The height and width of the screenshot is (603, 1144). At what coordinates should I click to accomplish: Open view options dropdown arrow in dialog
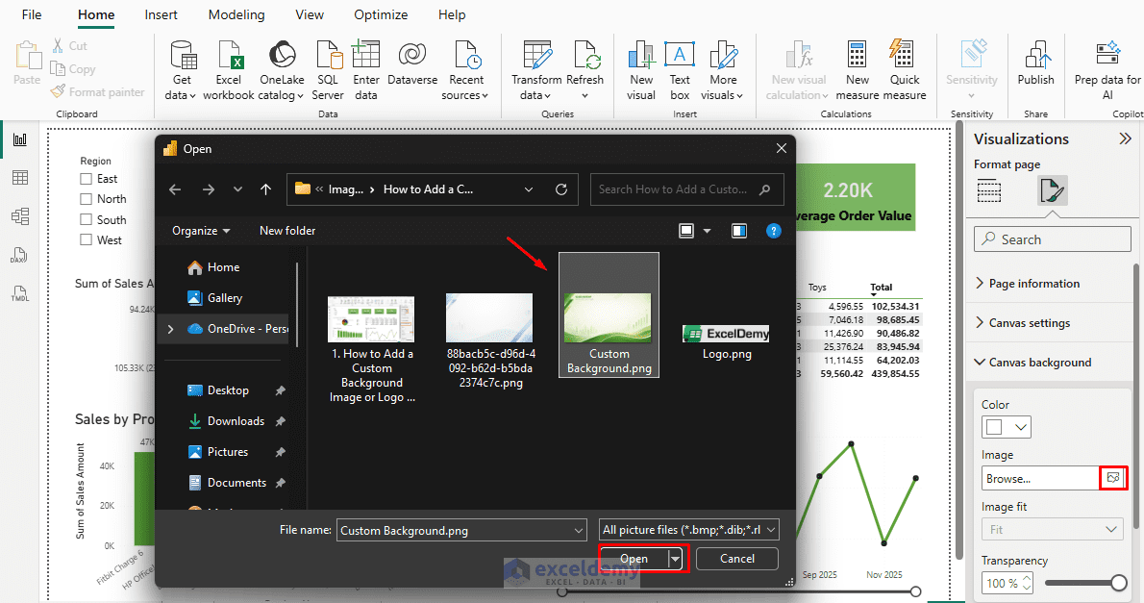coord(707,231)
